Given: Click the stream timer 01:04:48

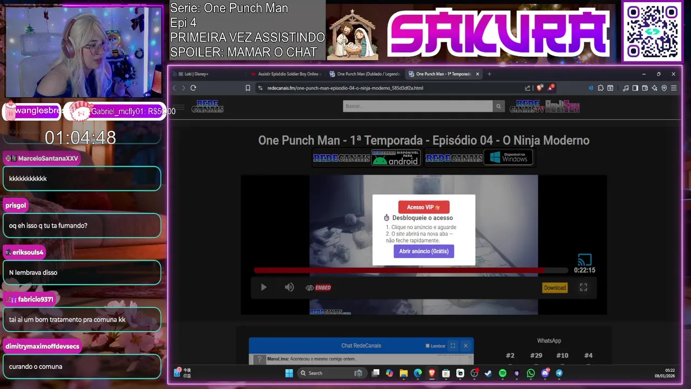Looking at the screenshot, I should [80, 138].
